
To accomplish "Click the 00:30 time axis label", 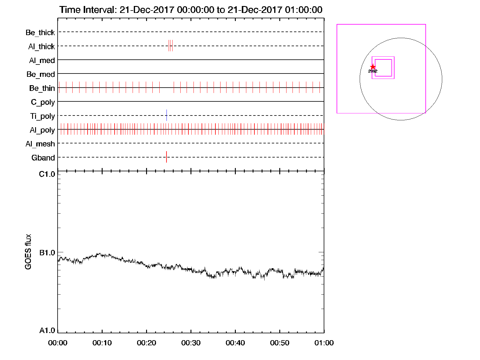I will [191, 343].
